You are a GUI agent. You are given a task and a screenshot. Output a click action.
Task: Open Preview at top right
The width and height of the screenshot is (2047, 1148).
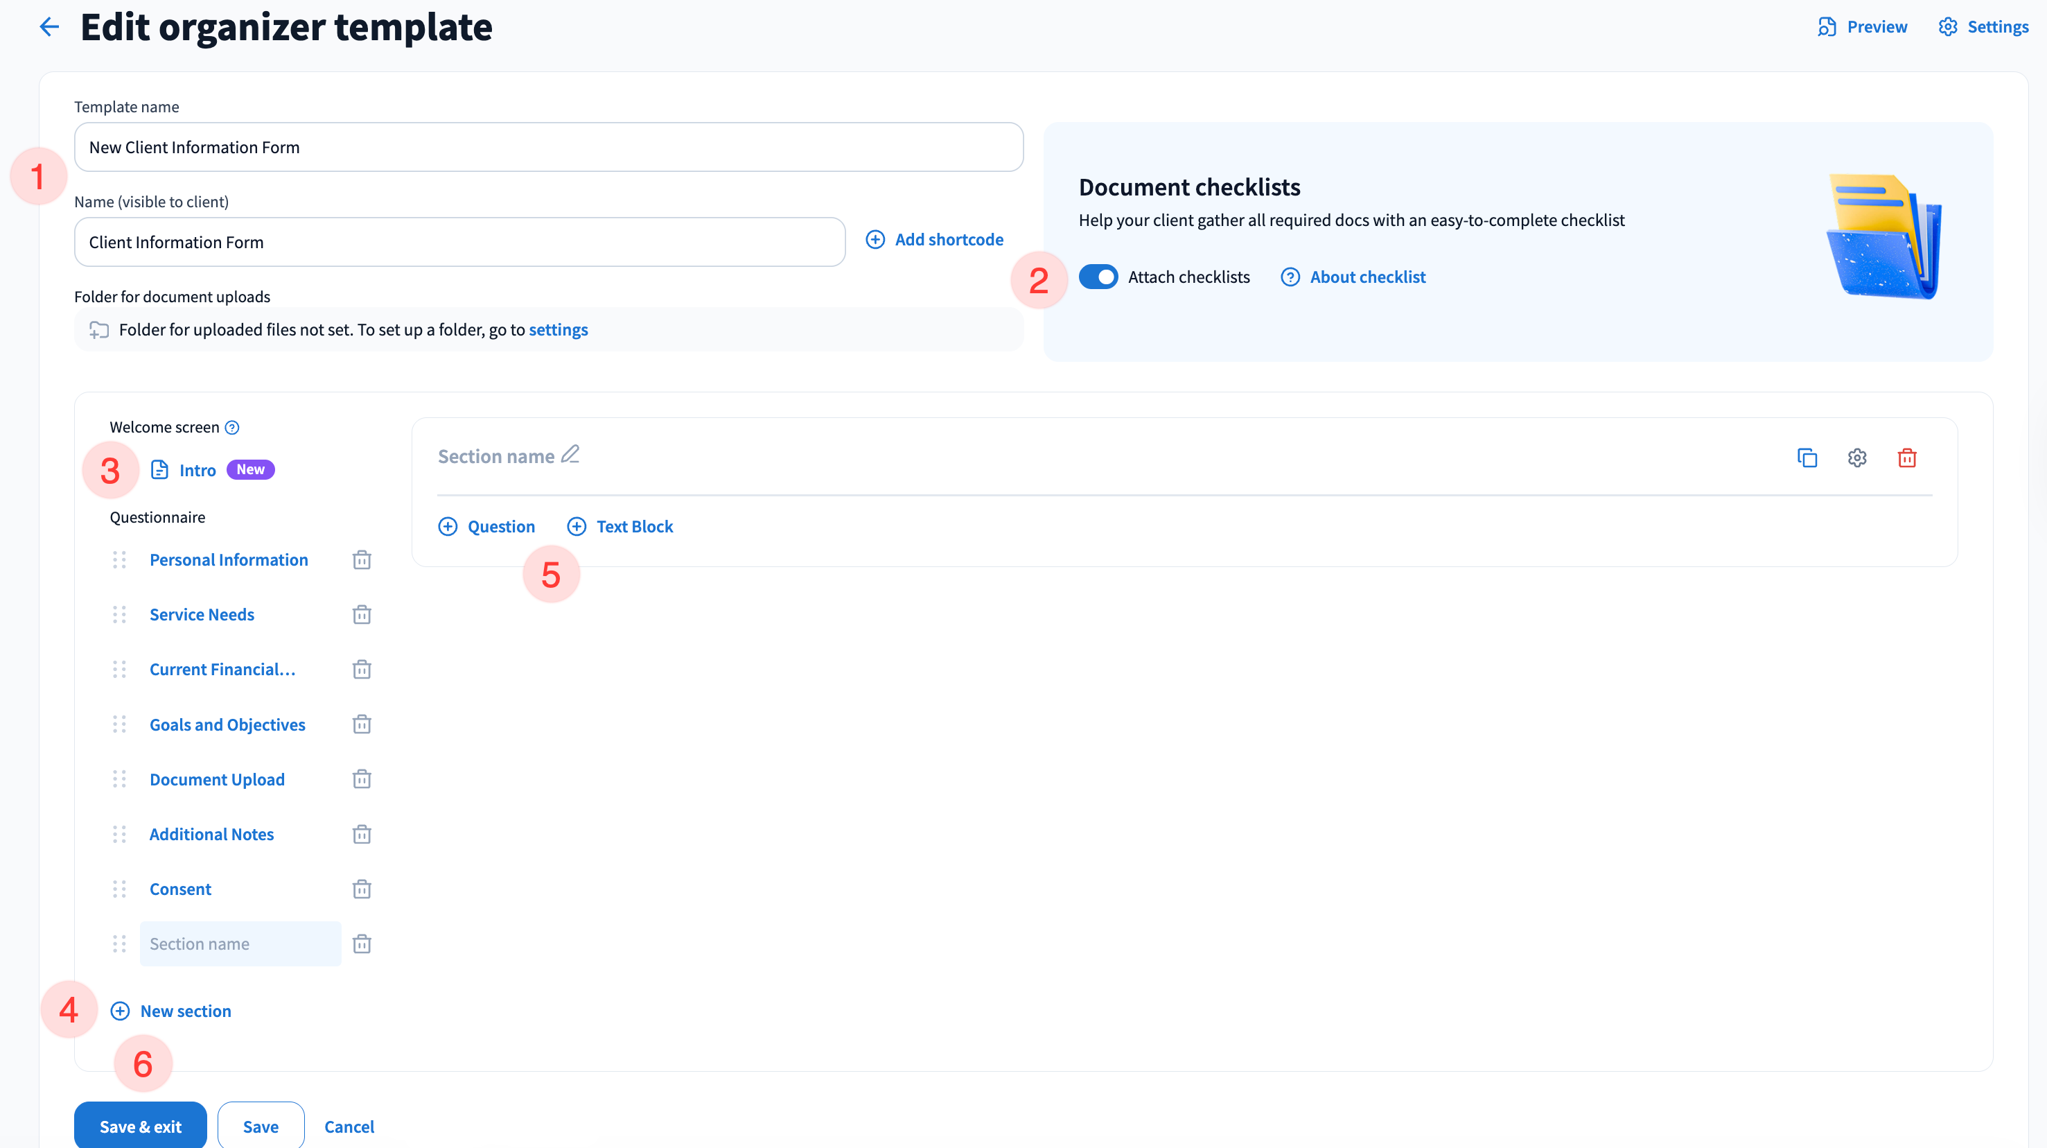point(1862,27)
